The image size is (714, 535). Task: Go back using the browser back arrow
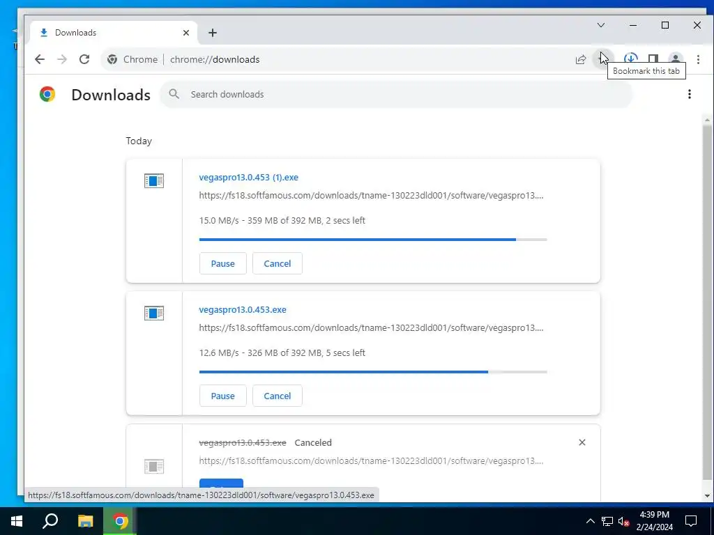pos(40,59)
